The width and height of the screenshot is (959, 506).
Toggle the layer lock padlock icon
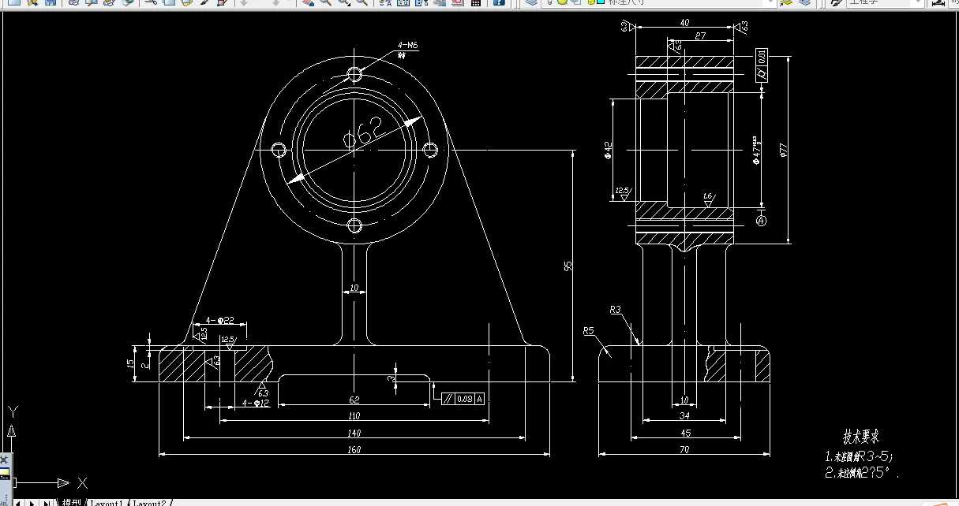point(591,4)
